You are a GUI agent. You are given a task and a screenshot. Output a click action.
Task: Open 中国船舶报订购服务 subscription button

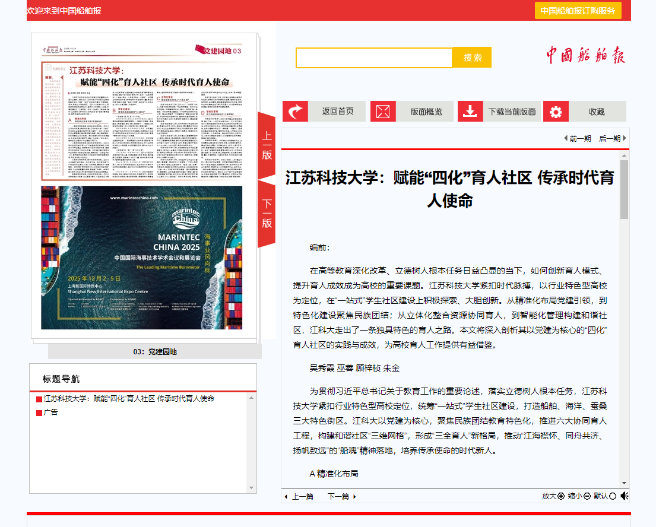(x=578, y=11)
